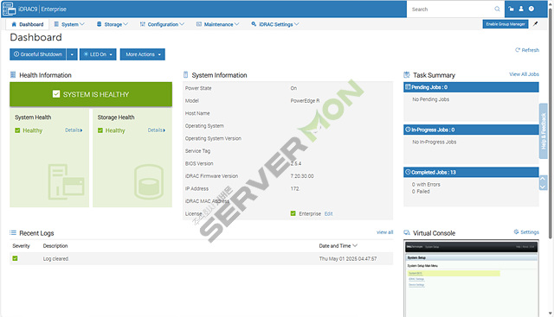Screen dimensions: 554x317
Task: Click the Refresh link
Action: point(527,50)
